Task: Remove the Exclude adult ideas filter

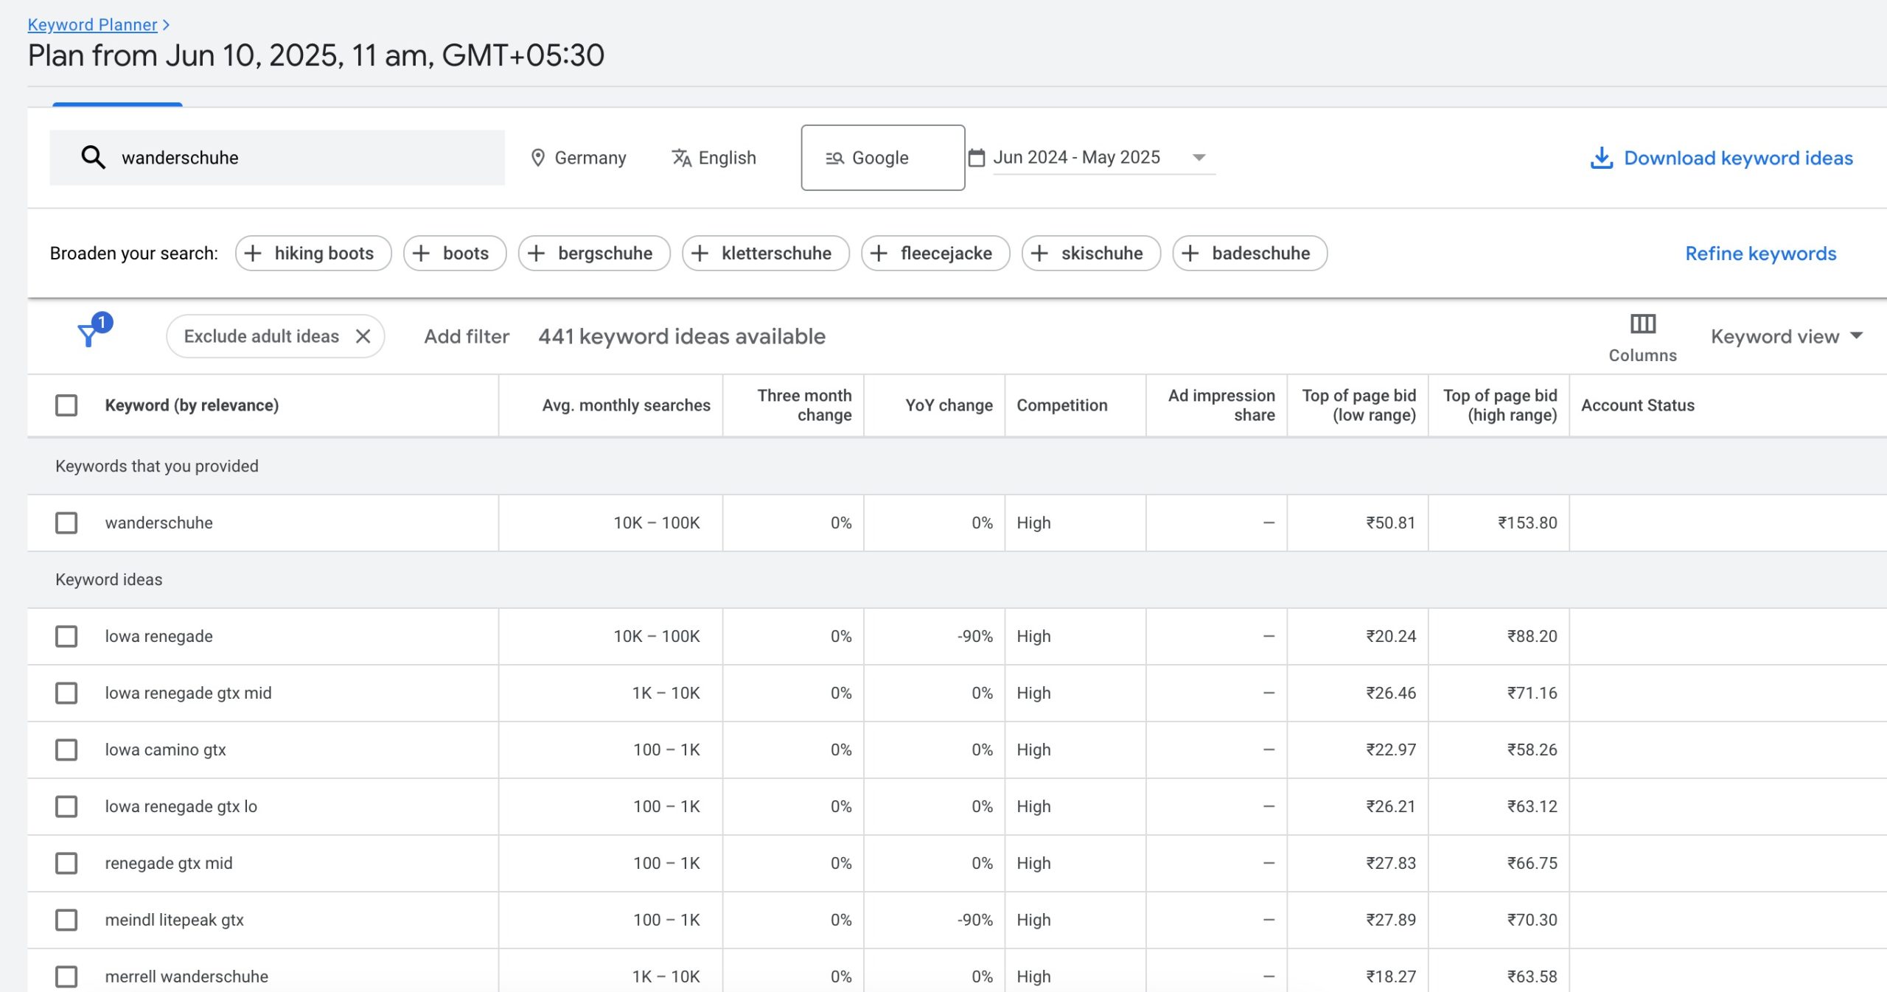Action: coord(363,336)
